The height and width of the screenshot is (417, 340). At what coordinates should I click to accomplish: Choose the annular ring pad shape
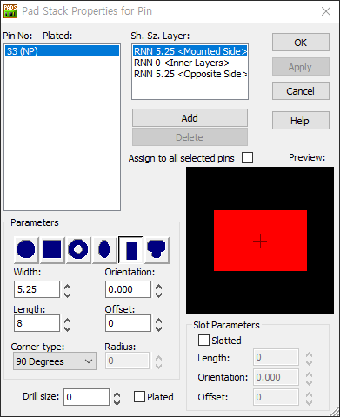click(x=78, y=249)
